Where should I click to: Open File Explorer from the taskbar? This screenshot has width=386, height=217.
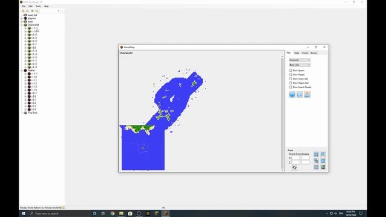121,213
